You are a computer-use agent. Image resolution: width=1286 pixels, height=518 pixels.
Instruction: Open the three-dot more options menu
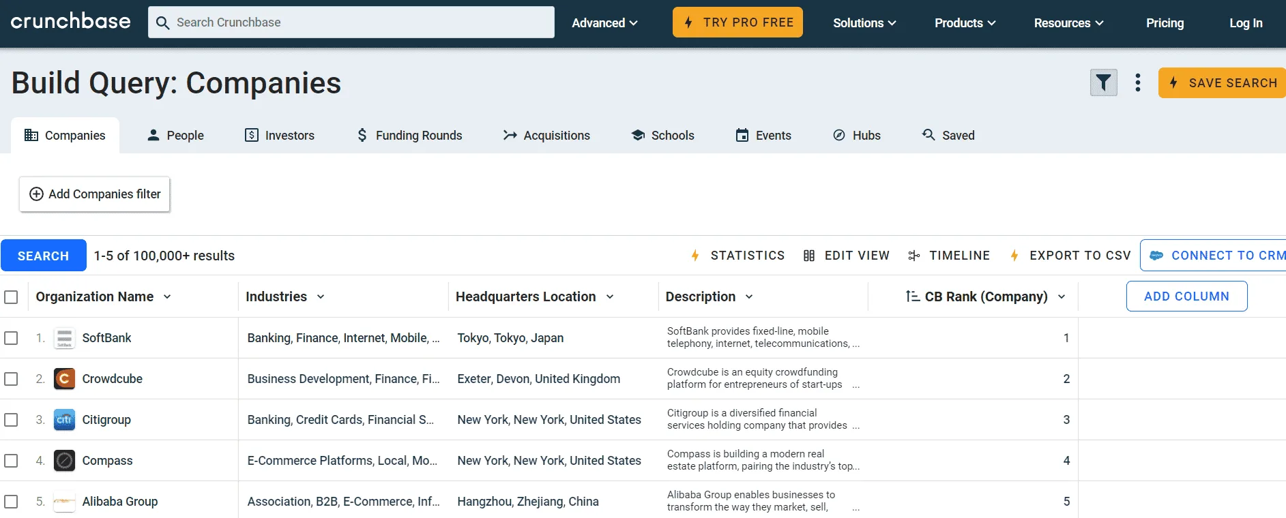click(x=1137, y=83)
